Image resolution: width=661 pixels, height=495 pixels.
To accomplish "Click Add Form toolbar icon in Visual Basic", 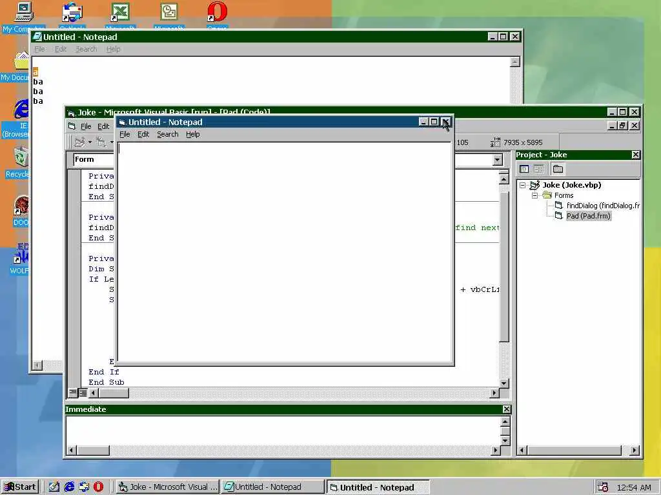I will tap(101, 142).
